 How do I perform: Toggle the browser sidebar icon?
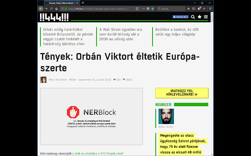194,9
